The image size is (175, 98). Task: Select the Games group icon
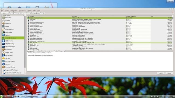[3, 21]
